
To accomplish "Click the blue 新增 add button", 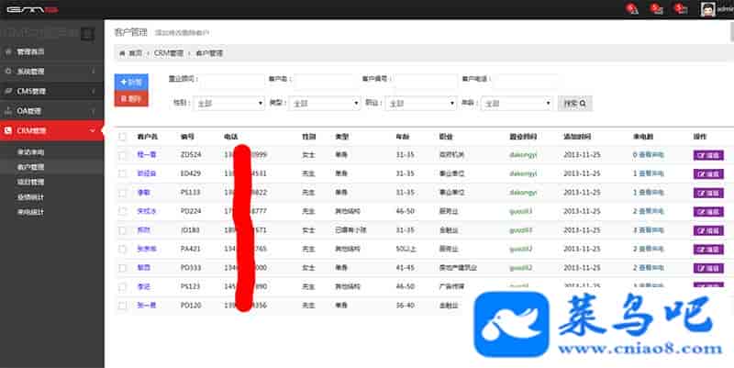I will click(130, 83).
